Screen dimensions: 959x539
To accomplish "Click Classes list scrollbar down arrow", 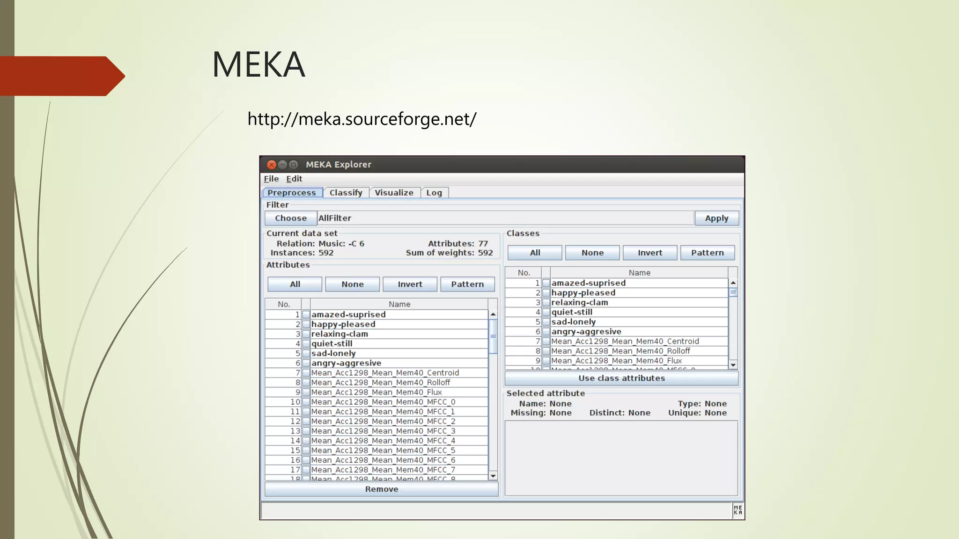I will click(x=733, y=365).
